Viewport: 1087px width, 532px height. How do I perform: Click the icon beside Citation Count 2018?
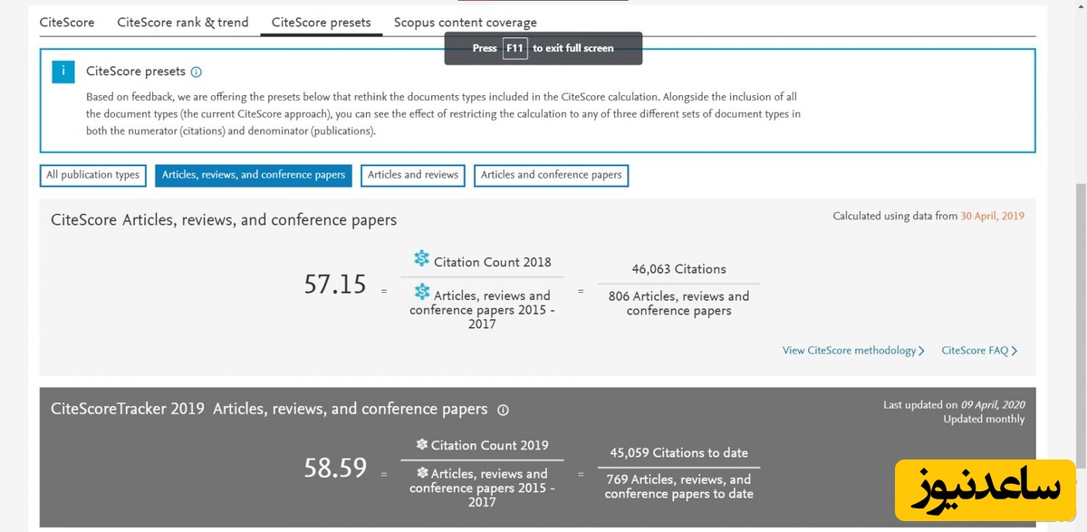coord(422,259)
